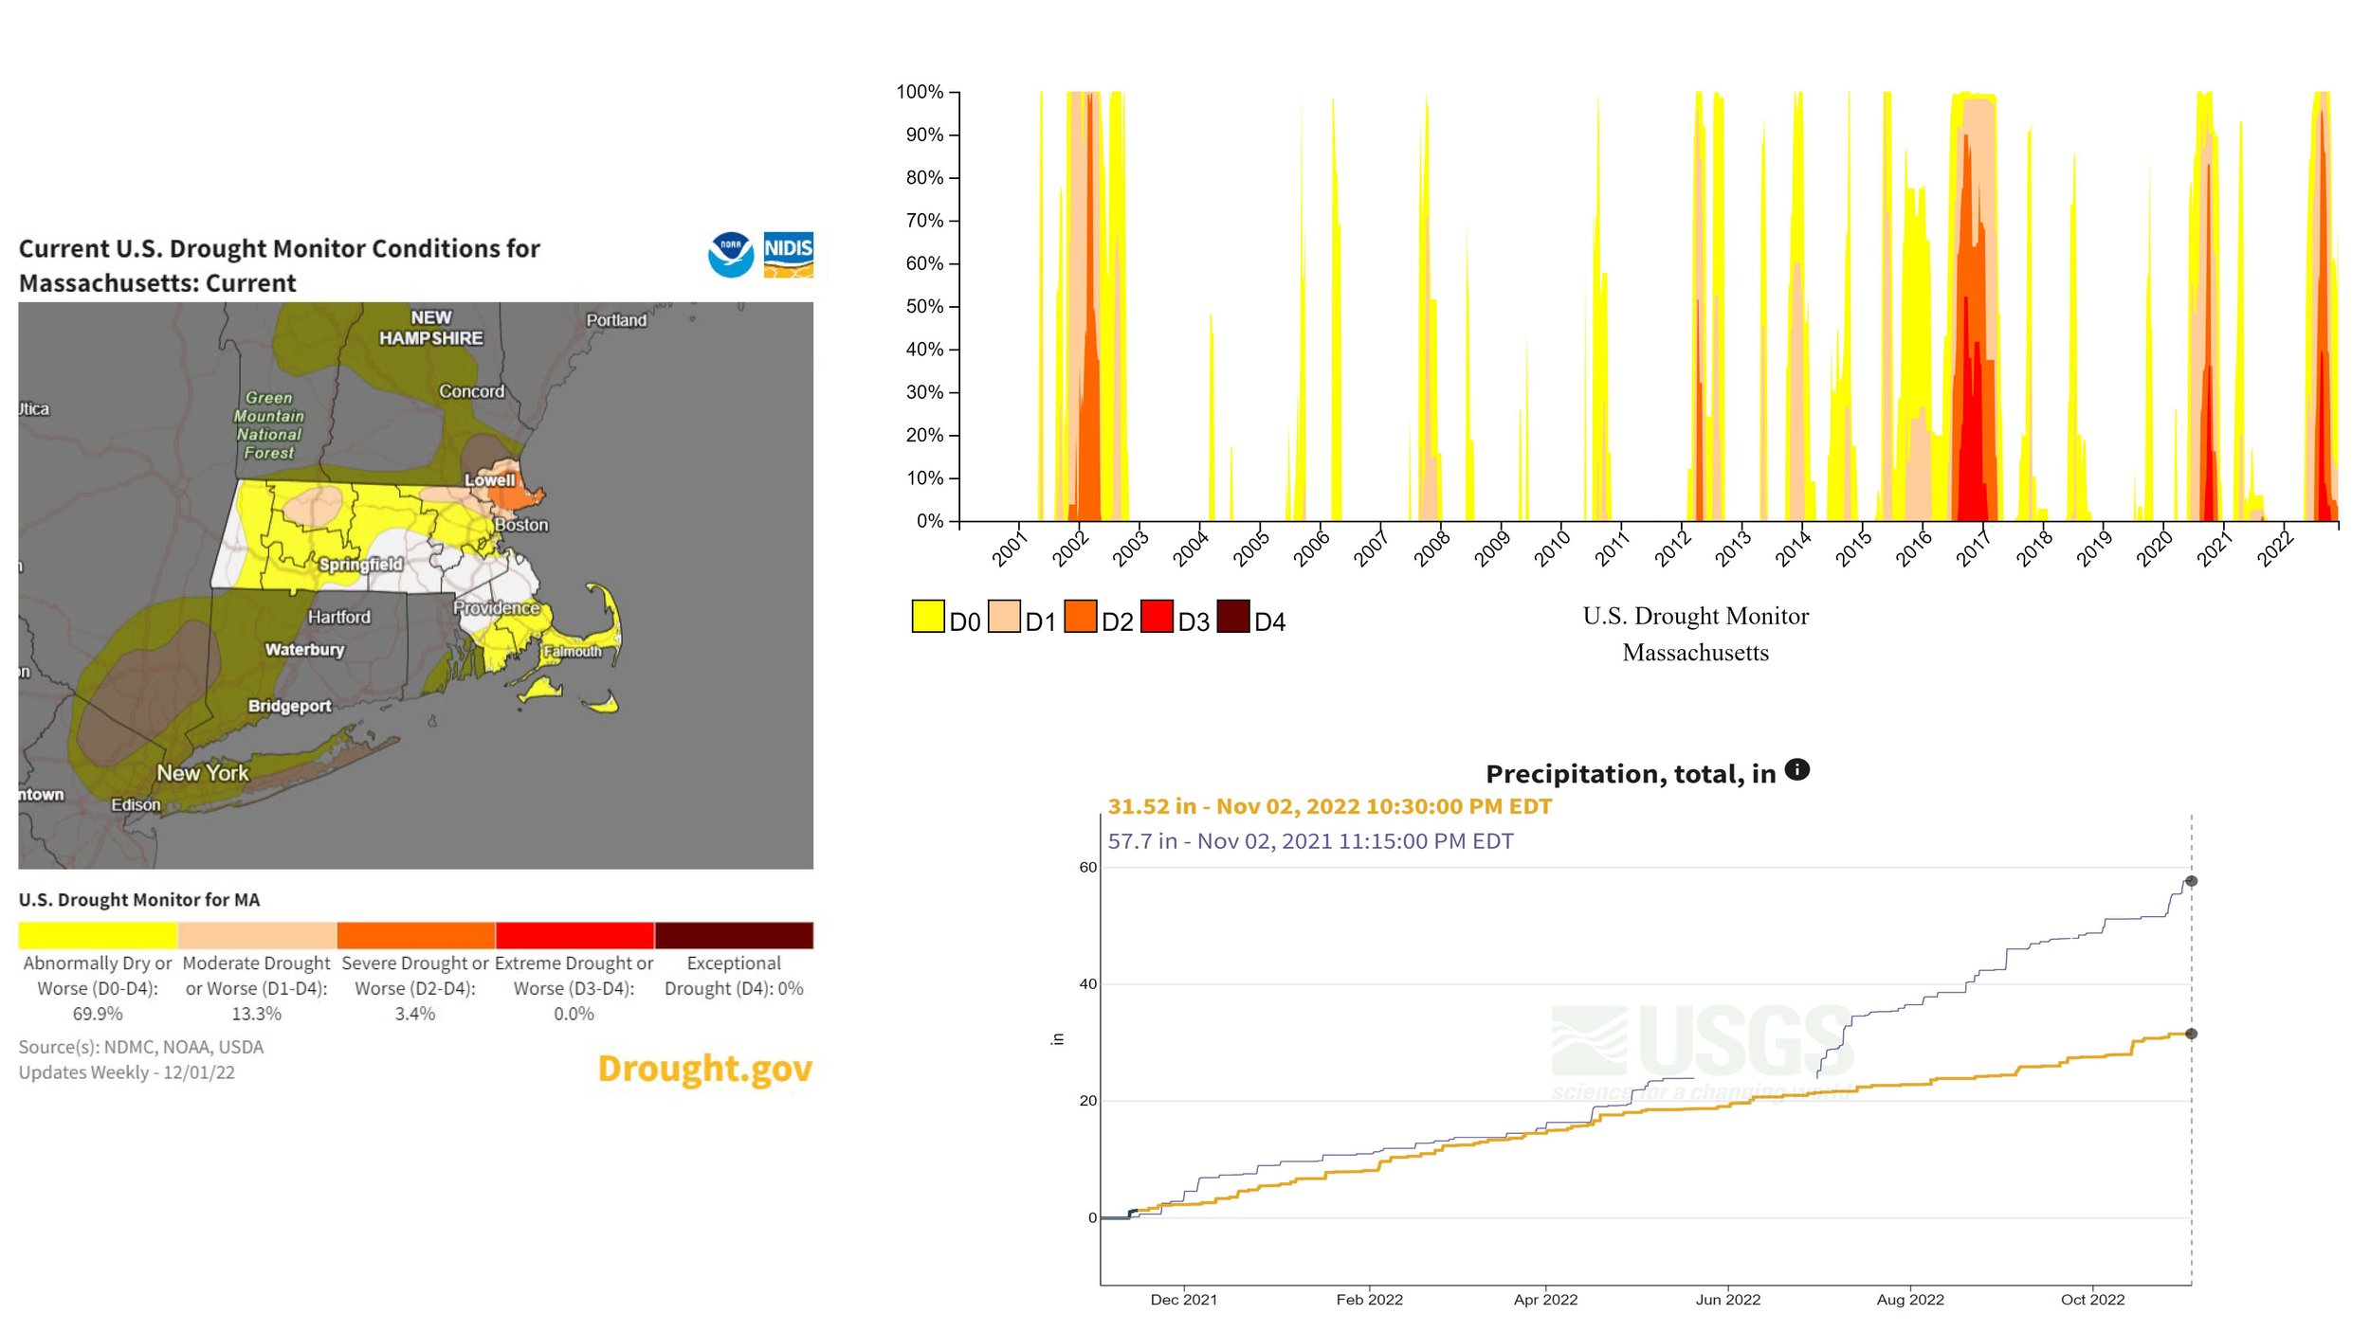The height and width of the screenshot is (1332, 2370).
Task: Click the Precipitation, total, in chart title
Action: [x=1631, y=774]
